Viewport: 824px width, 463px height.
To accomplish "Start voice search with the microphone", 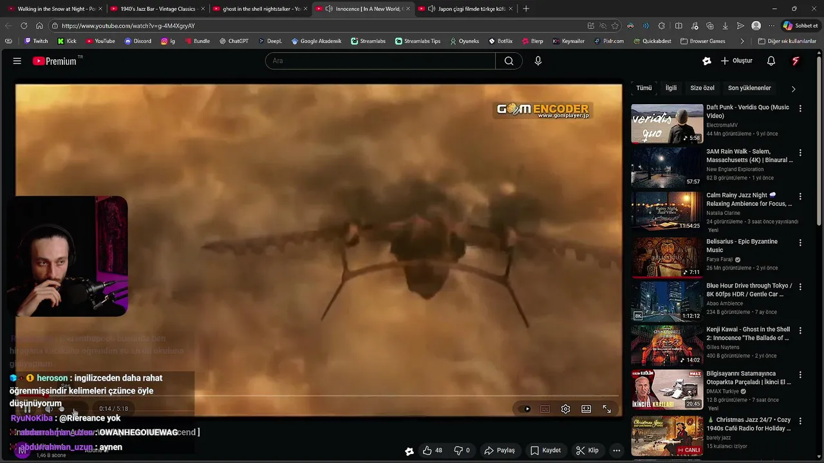I will pyautogui.click(x=538, y=61).
